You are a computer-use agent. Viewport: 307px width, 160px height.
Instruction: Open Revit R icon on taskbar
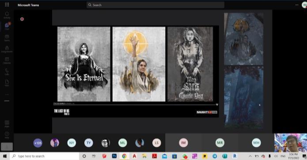click(x=235, y=156)
